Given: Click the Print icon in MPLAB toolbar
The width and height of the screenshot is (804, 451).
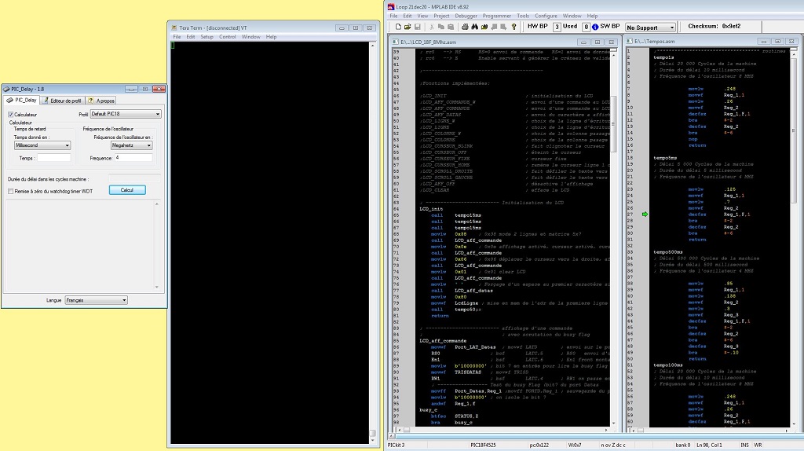Looking at the screenshot, I should (465, 27).
